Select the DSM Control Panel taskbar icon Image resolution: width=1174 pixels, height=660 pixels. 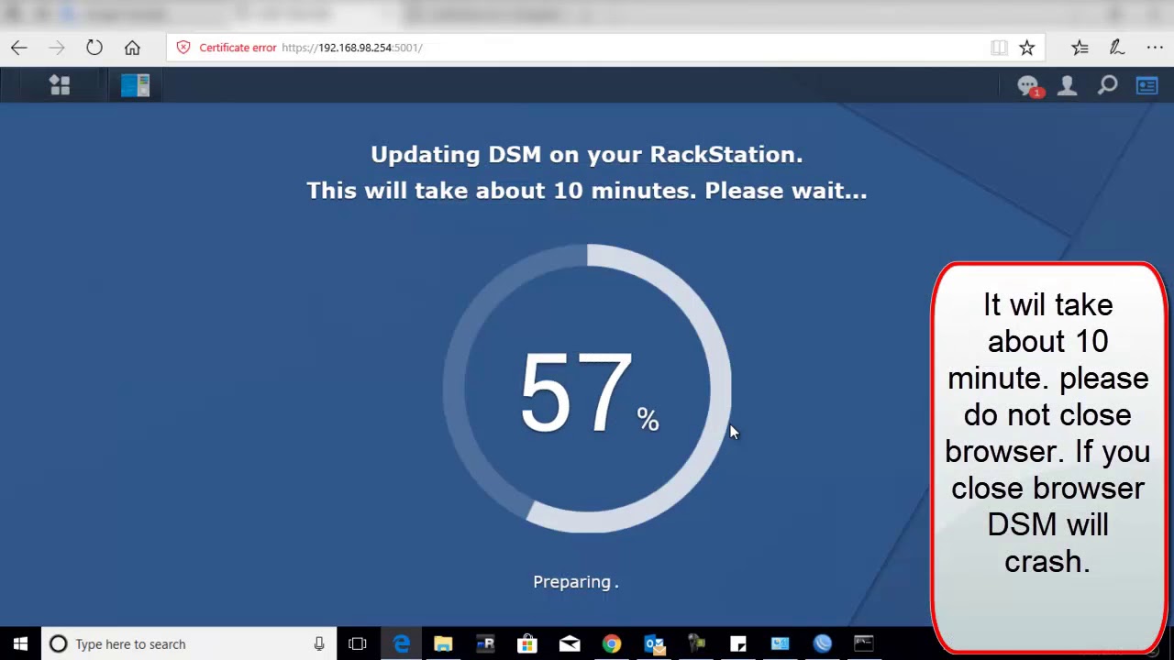(x=135, y=85)
